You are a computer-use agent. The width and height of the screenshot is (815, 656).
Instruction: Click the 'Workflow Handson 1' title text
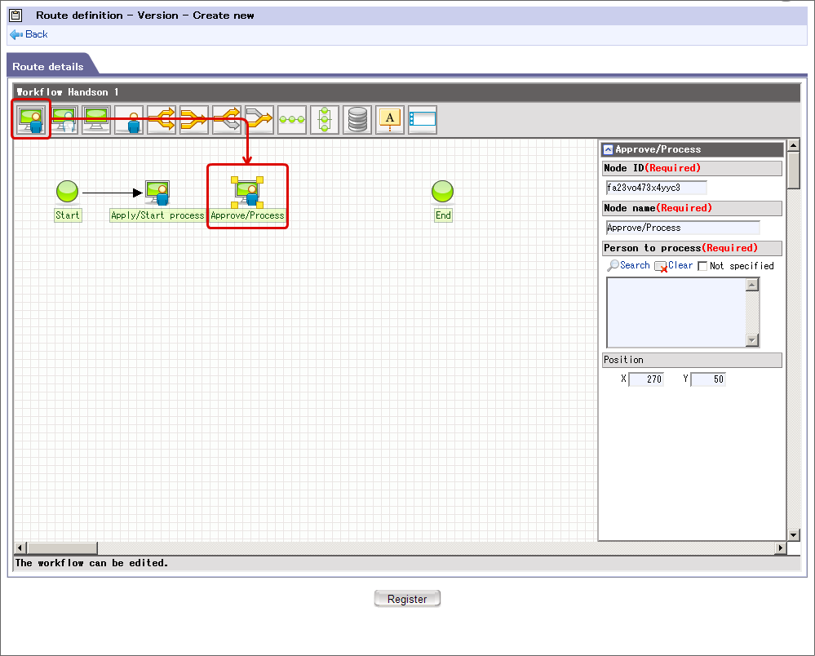click(68, 92)
